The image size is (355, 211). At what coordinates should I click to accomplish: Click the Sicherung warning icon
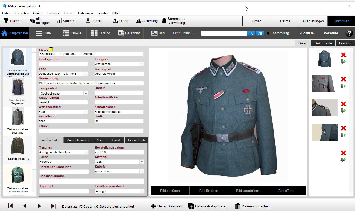tap(139, 21)
